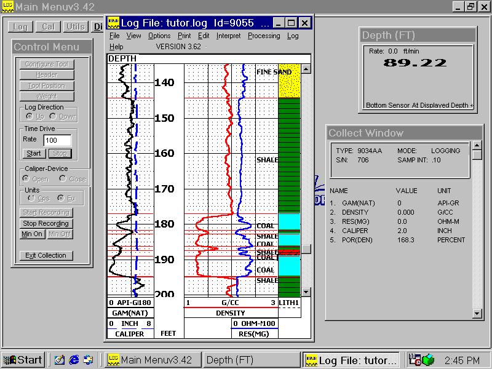This screenshot has width=492, height=369.
Task: Open the Windows Start menu
Action: [x=23, y=360]
